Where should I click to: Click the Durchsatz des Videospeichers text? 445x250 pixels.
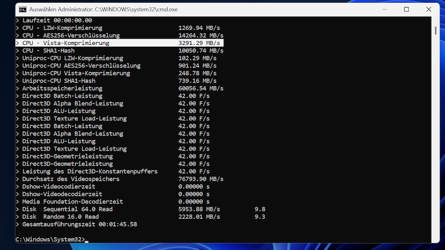click(70, 179)
